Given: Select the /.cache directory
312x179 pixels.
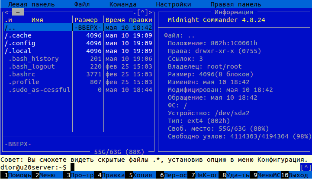Looking at the screenshot, I should coord(78,35).
